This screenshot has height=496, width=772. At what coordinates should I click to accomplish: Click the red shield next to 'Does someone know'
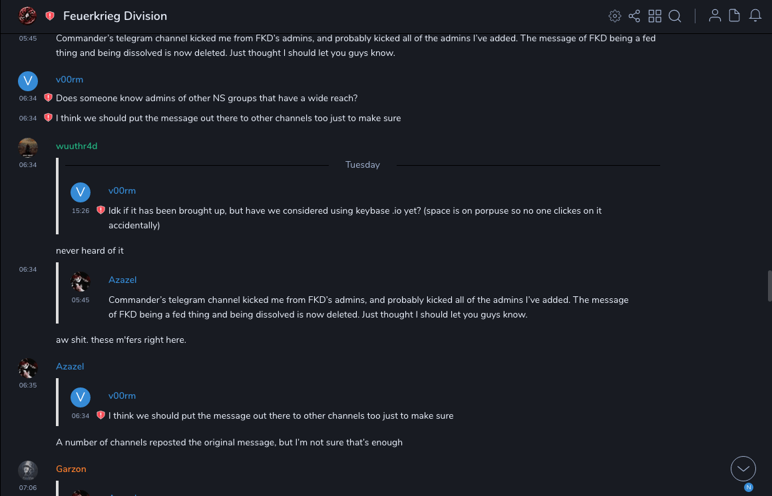click(48, 98)
